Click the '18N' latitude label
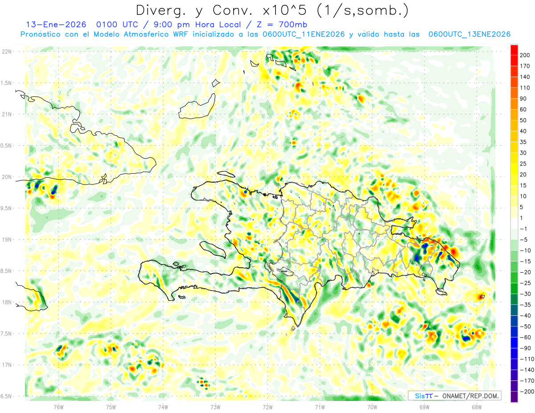Viewport: 535px width, 413px height. pos(6,303)
